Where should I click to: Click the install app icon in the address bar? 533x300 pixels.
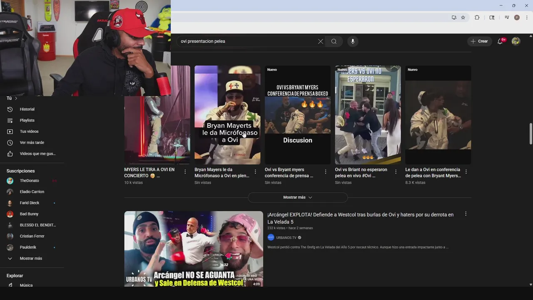coord(454,17)
